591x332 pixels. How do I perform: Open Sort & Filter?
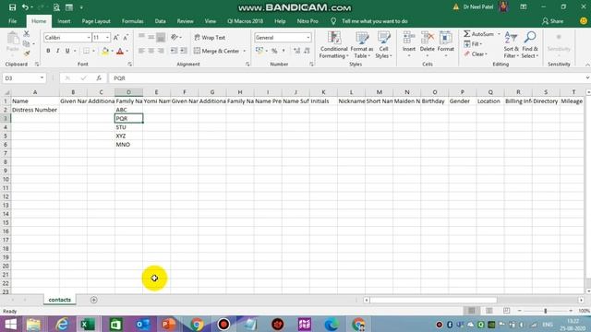point(511,45)
